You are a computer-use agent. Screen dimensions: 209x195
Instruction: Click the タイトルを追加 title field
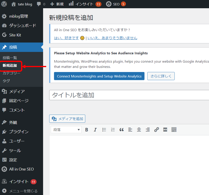click(128, 95)
